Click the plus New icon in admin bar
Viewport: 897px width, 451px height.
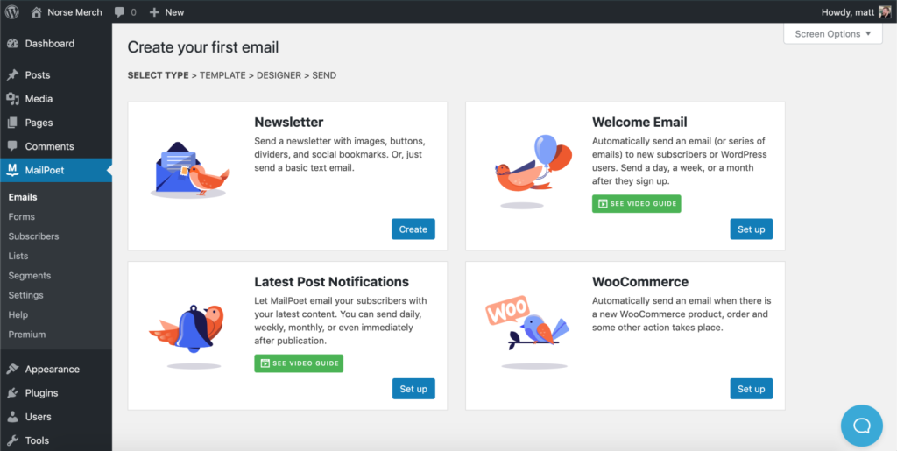click(x=154, y=12)
